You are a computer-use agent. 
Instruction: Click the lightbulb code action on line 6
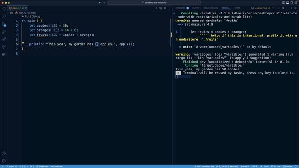(x=23, y=43)
